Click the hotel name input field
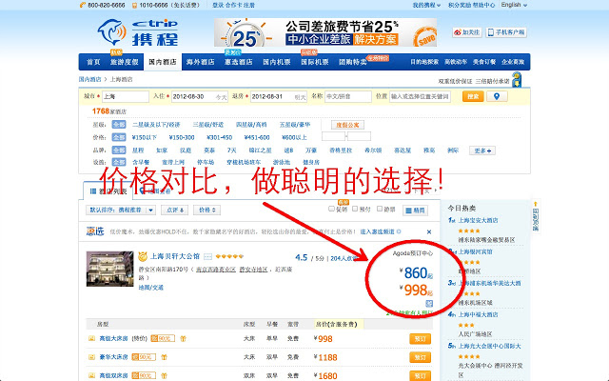This screenshot has height=381, width=609. (348, 96)
